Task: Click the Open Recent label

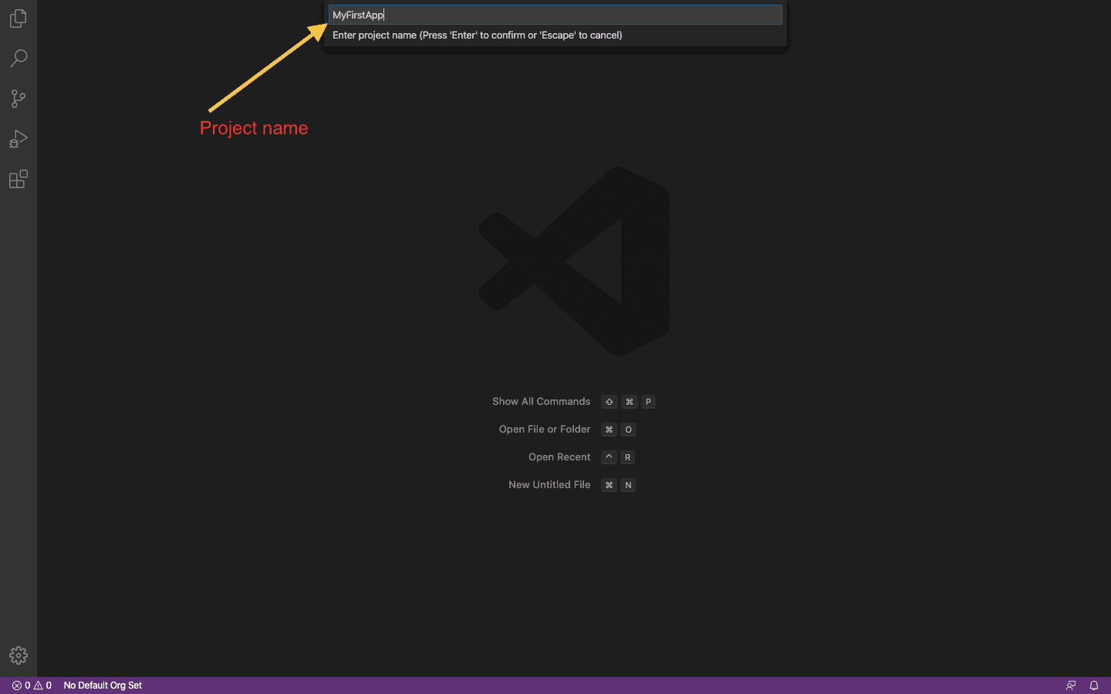Action: coord(559,456)
